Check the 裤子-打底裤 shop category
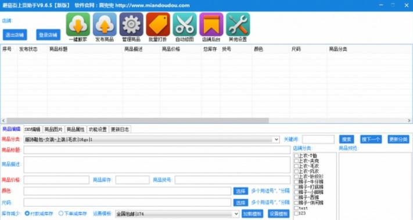The height and width of the screenshot is (220, 413). (x=296, y=187)
